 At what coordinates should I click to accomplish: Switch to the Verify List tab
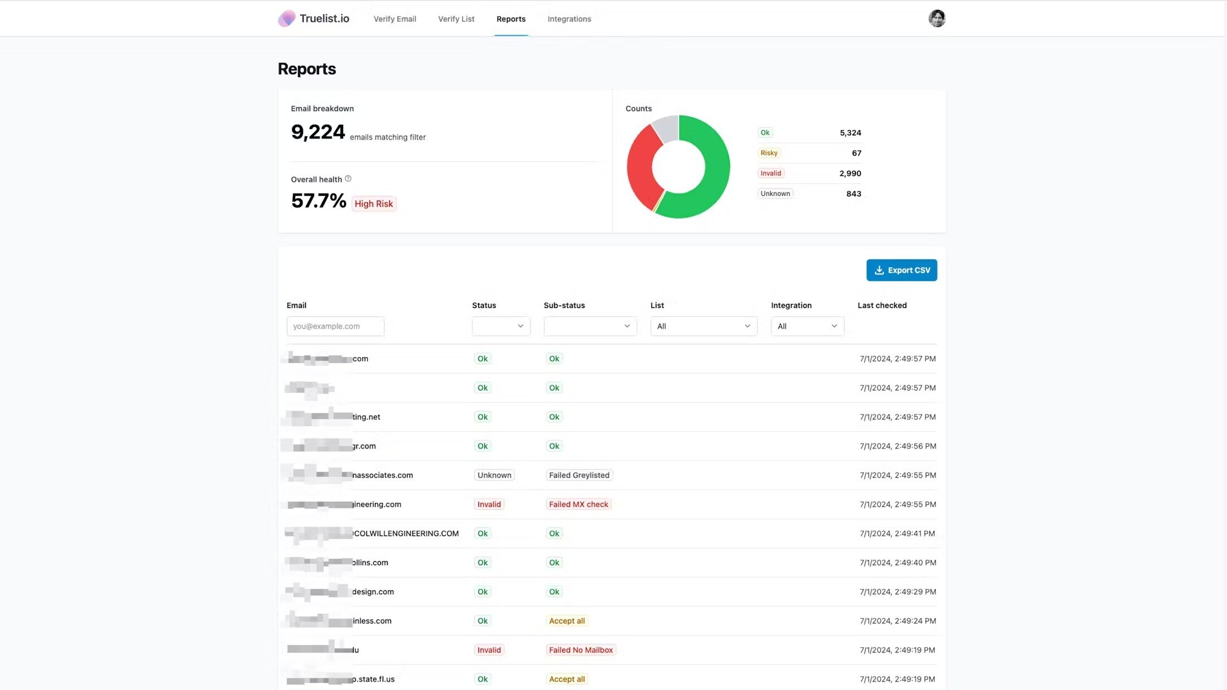[456, 19]
